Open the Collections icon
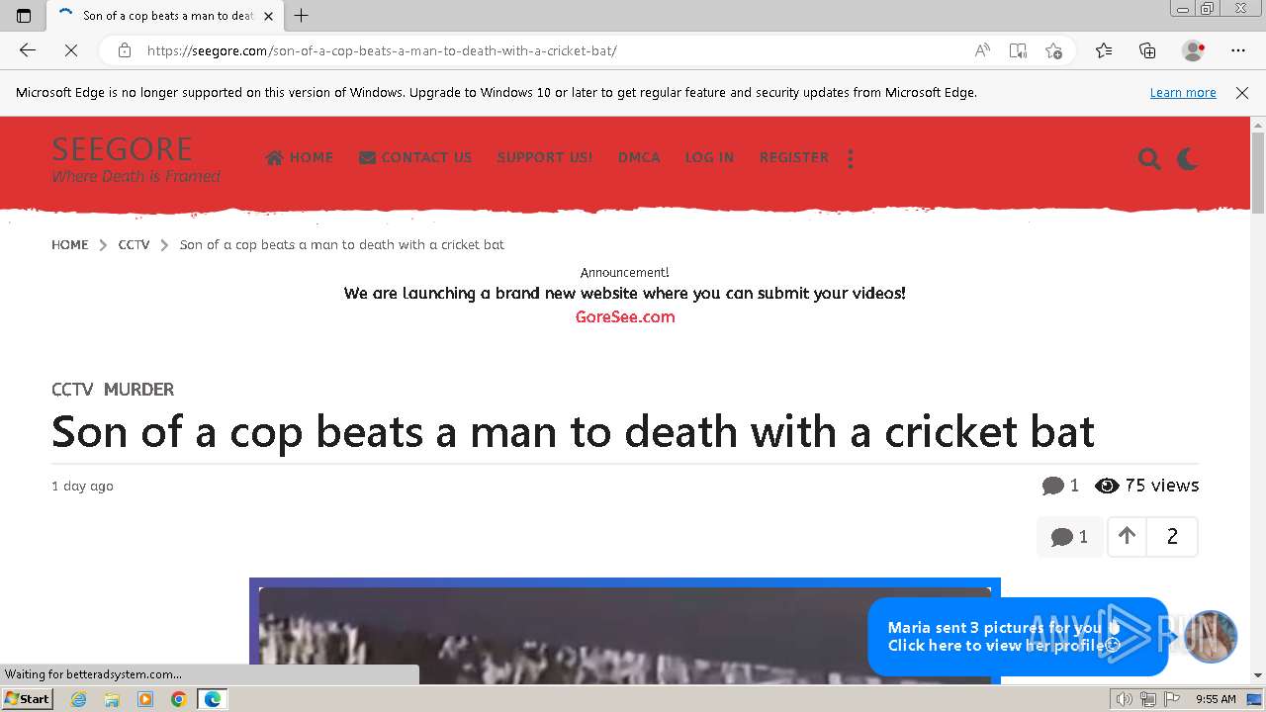The width and height of the screenshot is (1266, 712). (1147, 50)
